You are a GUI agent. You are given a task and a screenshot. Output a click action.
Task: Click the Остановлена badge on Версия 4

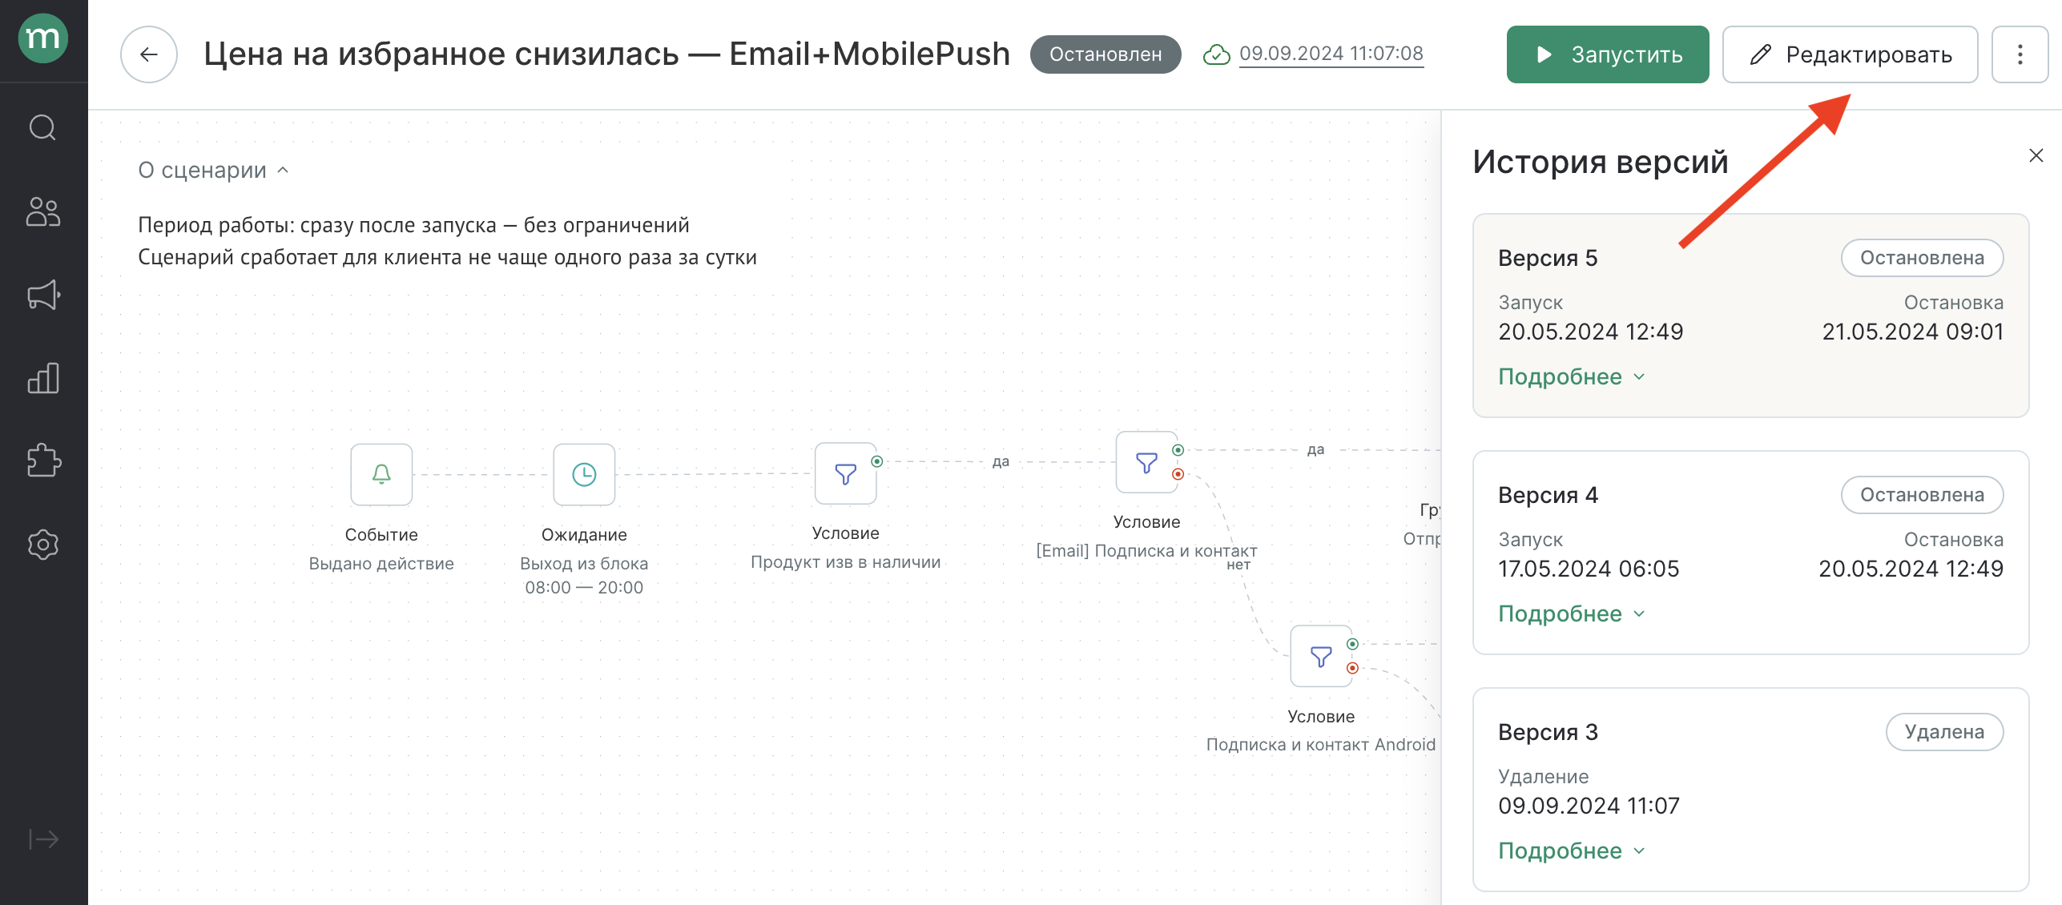(1922, 495)
